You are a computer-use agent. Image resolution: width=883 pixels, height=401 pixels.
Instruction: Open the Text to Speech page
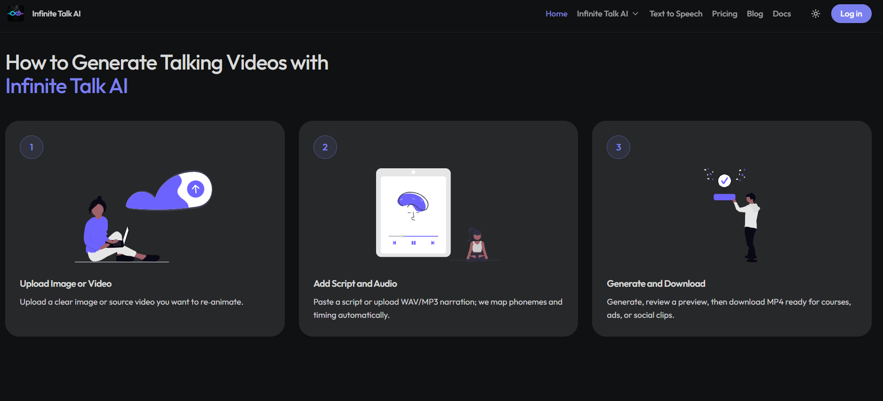(676, 14)
